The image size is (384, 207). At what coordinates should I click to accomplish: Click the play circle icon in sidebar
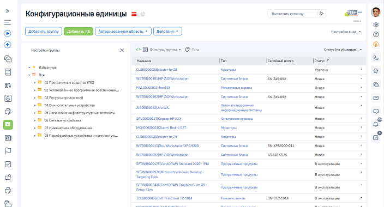pyautogui.click(x=8, y=33)
